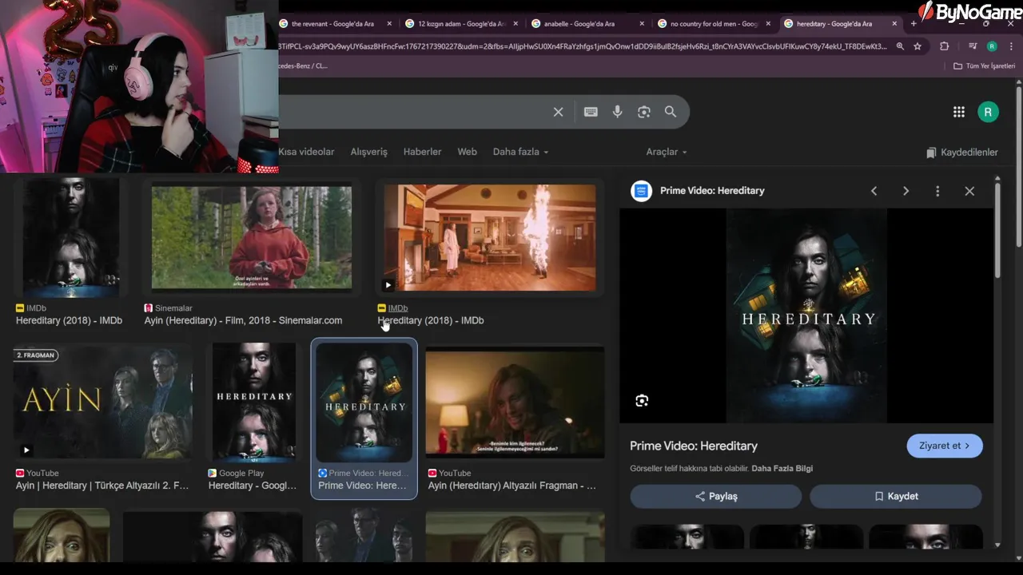Open the Daha Fazla Bilgi link
Screen dimensions: 1023x575
782,468
